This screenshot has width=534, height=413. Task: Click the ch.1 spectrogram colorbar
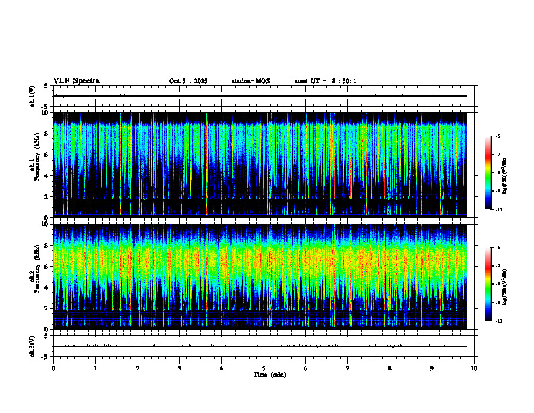click(487, 173)
